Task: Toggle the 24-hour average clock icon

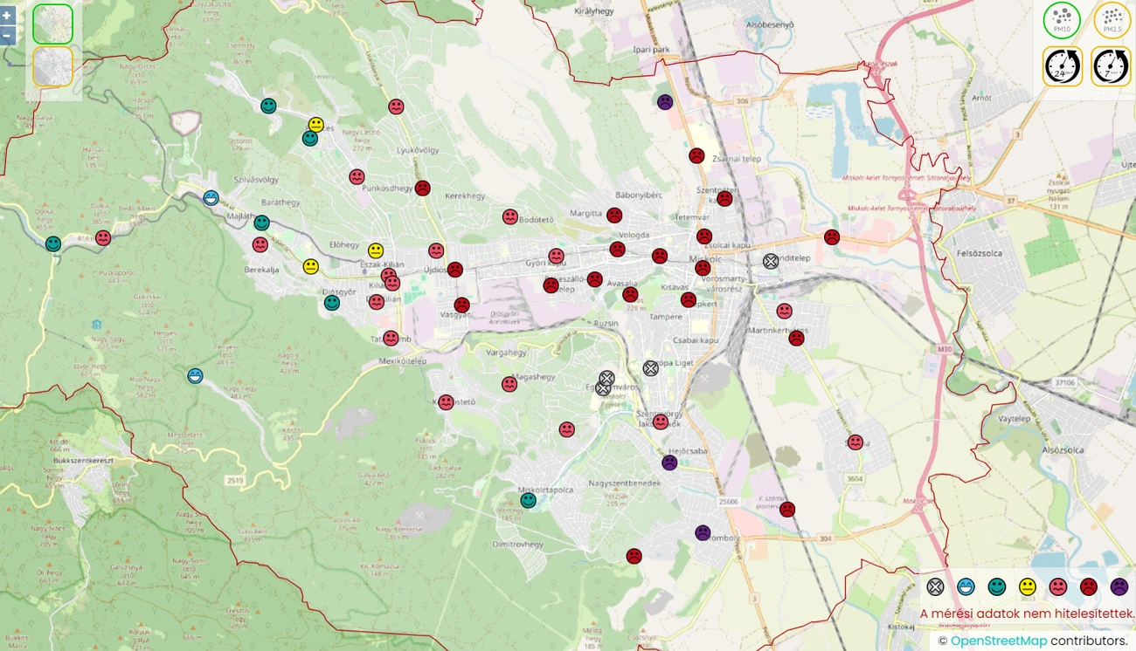Action: (1062, 66)
